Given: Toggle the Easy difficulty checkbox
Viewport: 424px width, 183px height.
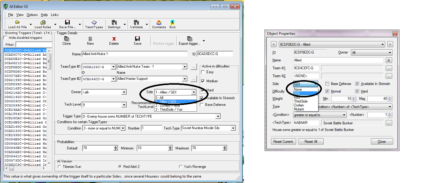Looking at the screenshot, I should tap(203, 72).
